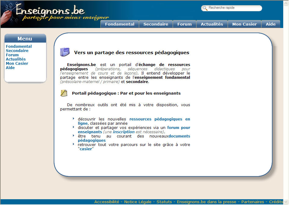Open the Actualités tab
This screenshot has height=205, width=289.
(212, 24)
